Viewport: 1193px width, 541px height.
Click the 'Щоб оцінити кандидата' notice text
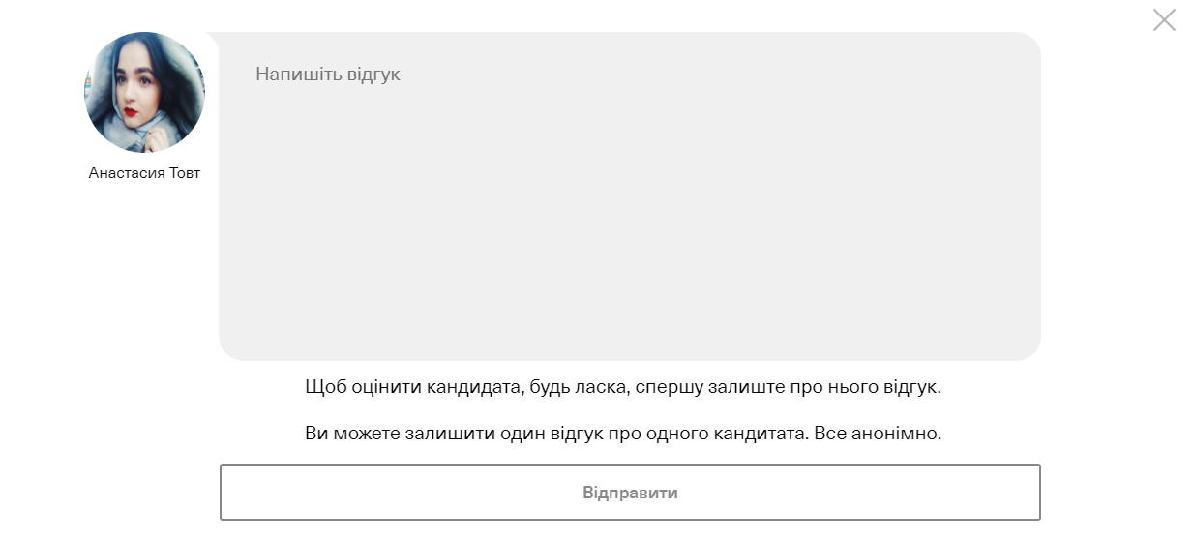(x=622, y=387)
